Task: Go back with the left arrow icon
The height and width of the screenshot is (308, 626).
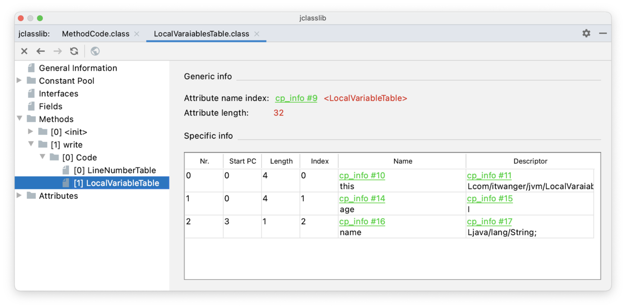Action: coord(41,51)
